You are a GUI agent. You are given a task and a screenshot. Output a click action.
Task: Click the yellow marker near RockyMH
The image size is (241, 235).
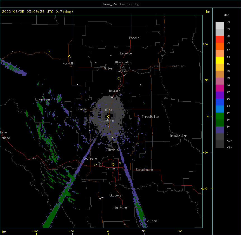click(70, 57)
